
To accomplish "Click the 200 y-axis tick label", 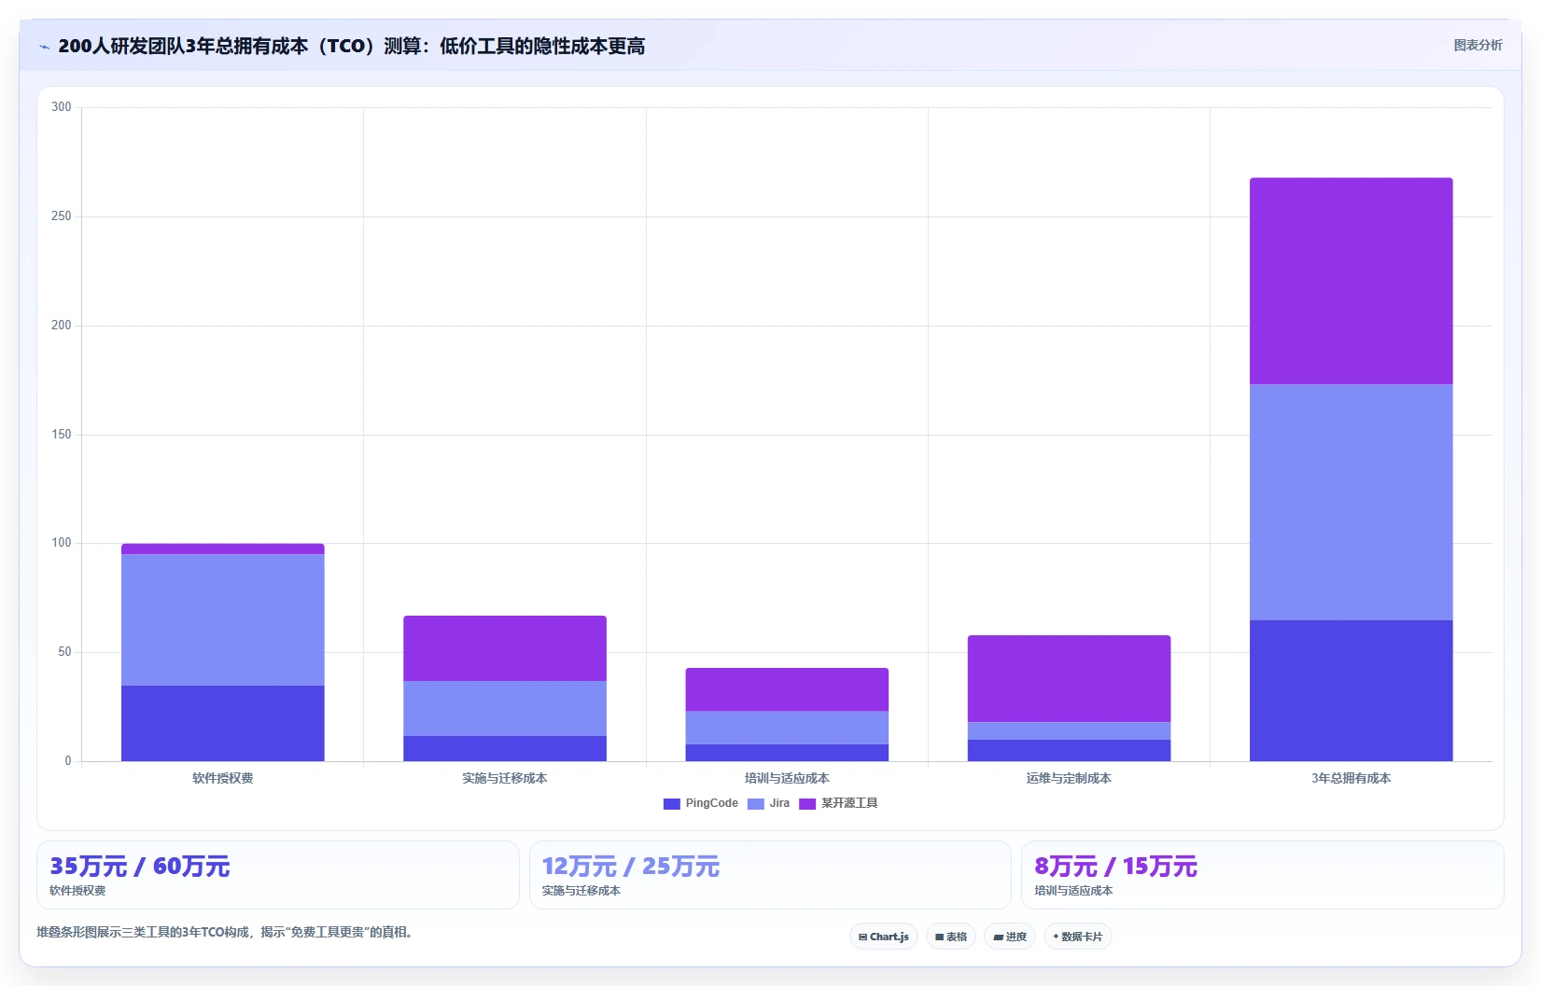I will [x=62, y=326].
